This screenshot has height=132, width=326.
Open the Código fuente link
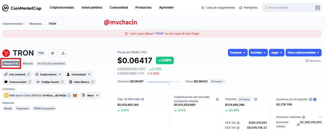pyautogui.click(x=50, y=82)
